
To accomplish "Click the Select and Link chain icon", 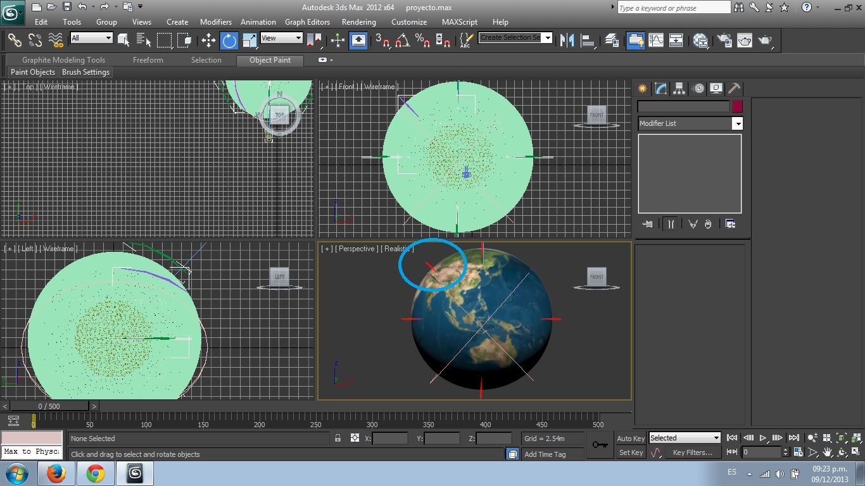I will (15, 40).
